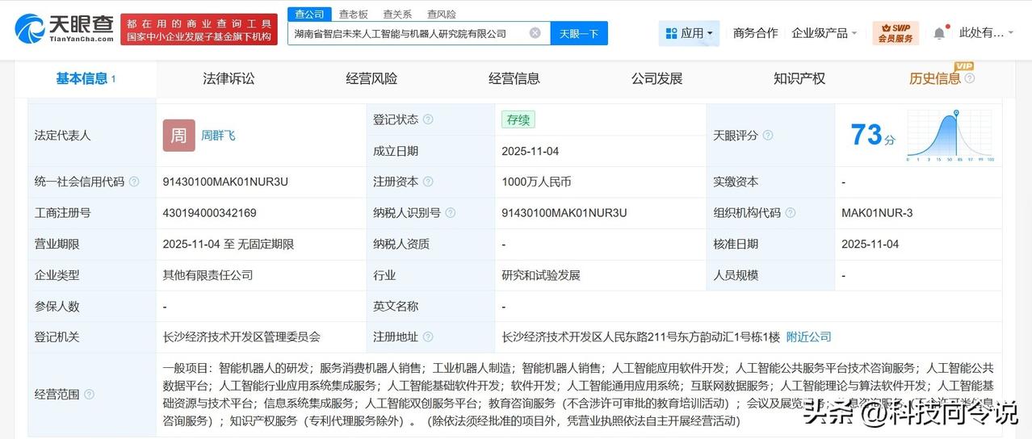Click the 经营范围 description paragraph
Image resolution: width=1032 pixels, height=439 pixels.
(x=577, y=394)
